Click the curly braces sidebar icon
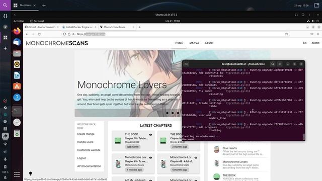The image size is (322, 181). [6, 16]
